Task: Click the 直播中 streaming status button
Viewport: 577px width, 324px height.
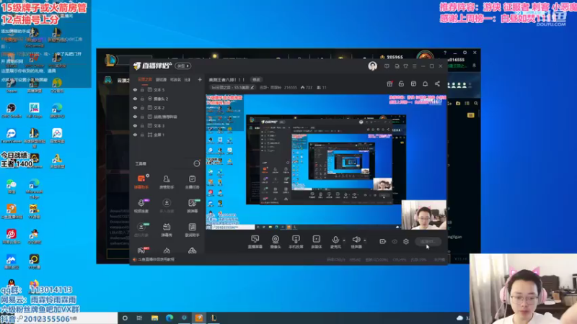Action: (428, 241)
